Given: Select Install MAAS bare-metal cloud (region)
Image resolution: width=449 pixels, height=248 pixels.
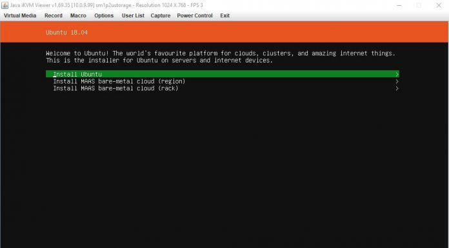Looking at the screenshot, I should (223, 81).
